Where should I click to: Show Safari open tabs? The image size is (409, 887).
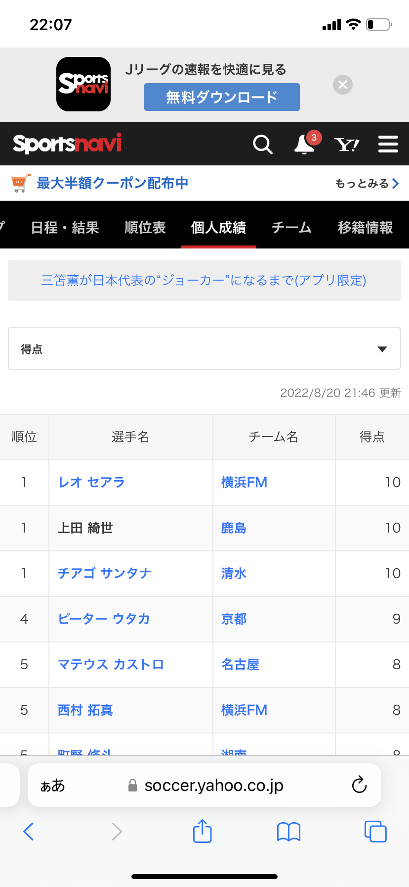375,832
